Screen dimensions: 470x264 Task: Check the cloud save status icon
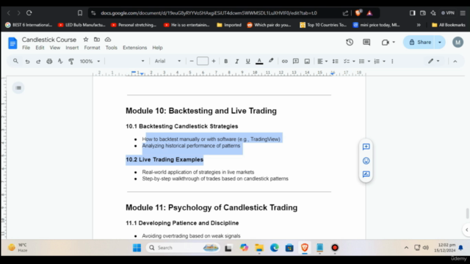pos(108,40)
